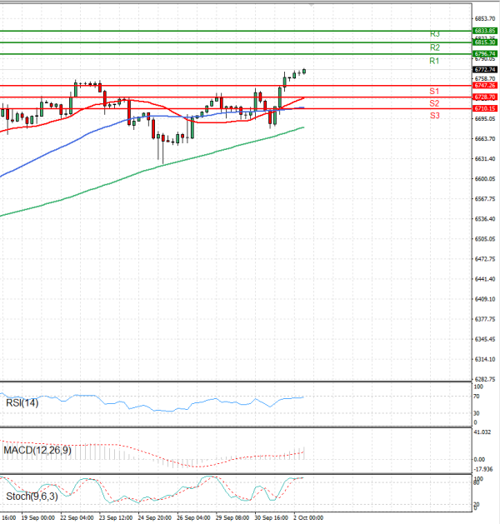500x524 pixels.
Task: Click the 26 Sep 04:00 time axis label
Action: (x=192, y=517)
